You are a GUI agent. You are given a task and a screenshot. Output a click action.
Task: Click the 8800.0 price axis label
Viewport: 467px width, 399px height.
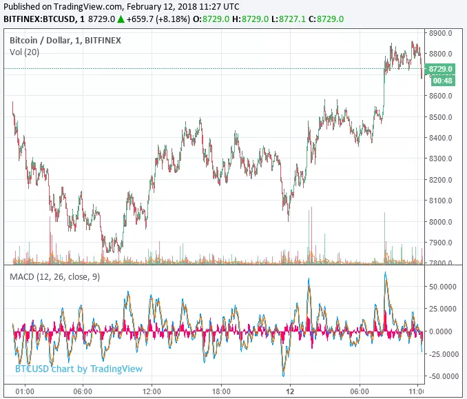(440, 54)
